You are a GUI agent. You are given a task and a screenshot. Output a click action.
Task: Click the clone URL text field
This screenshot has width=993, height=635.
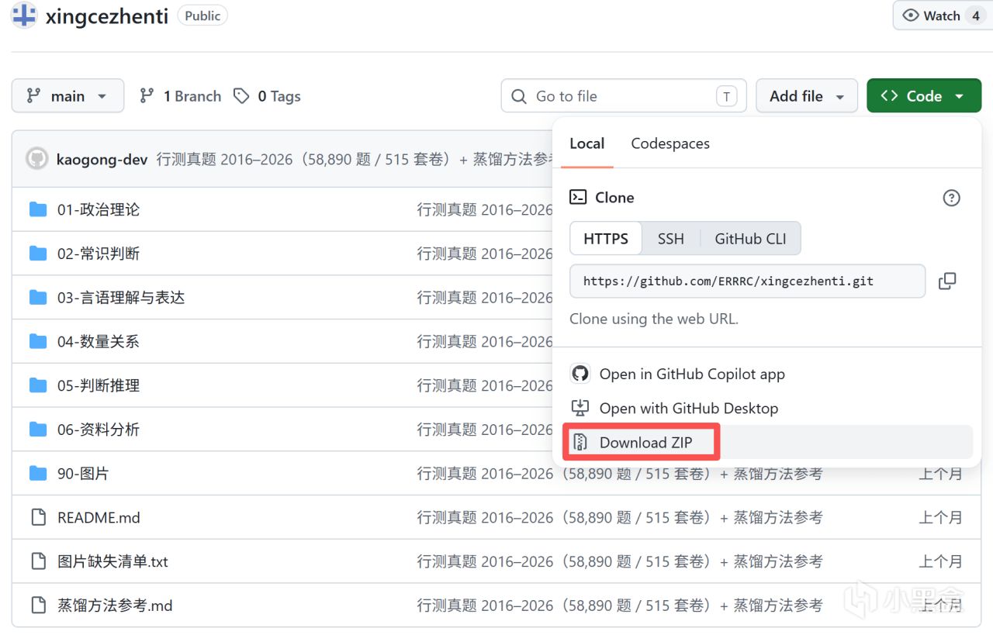(748, 281)
